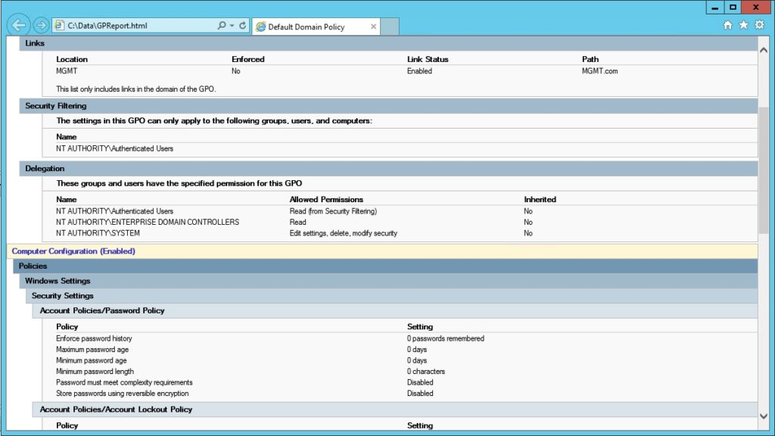
Task: Open the Tools gear icon
Action: 760,25
